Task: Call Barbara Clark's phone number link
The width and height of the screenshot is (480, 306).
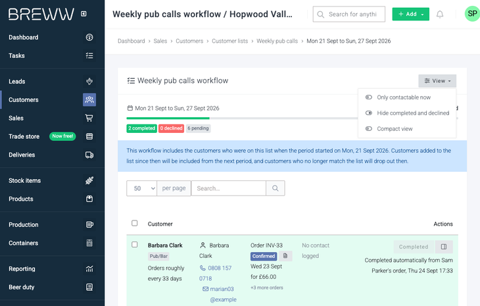Action: click(x=216, y=273)
